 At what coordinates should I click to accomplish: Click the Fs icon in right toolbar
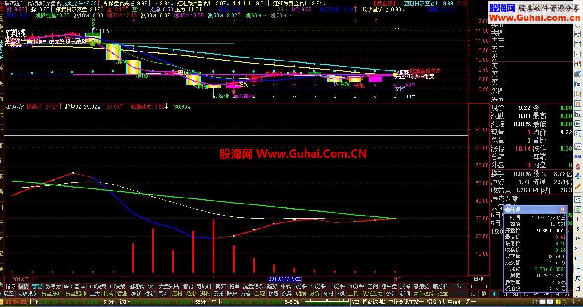click(x=578, y=199)
